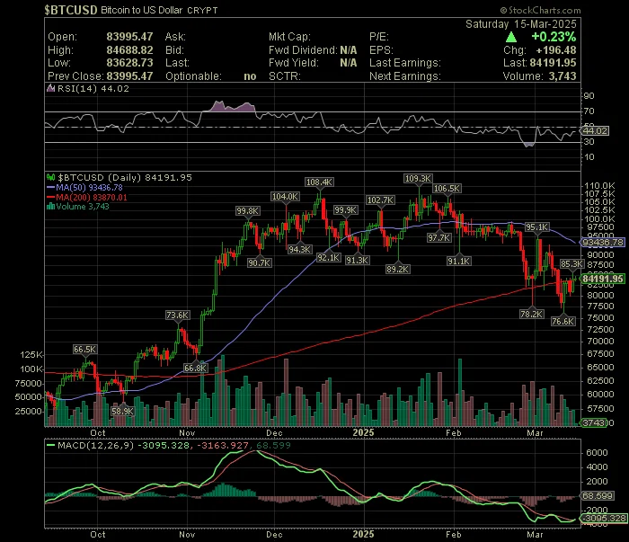Click the 104.0K price label
The image size is (629, 542).
coord(285,197)
